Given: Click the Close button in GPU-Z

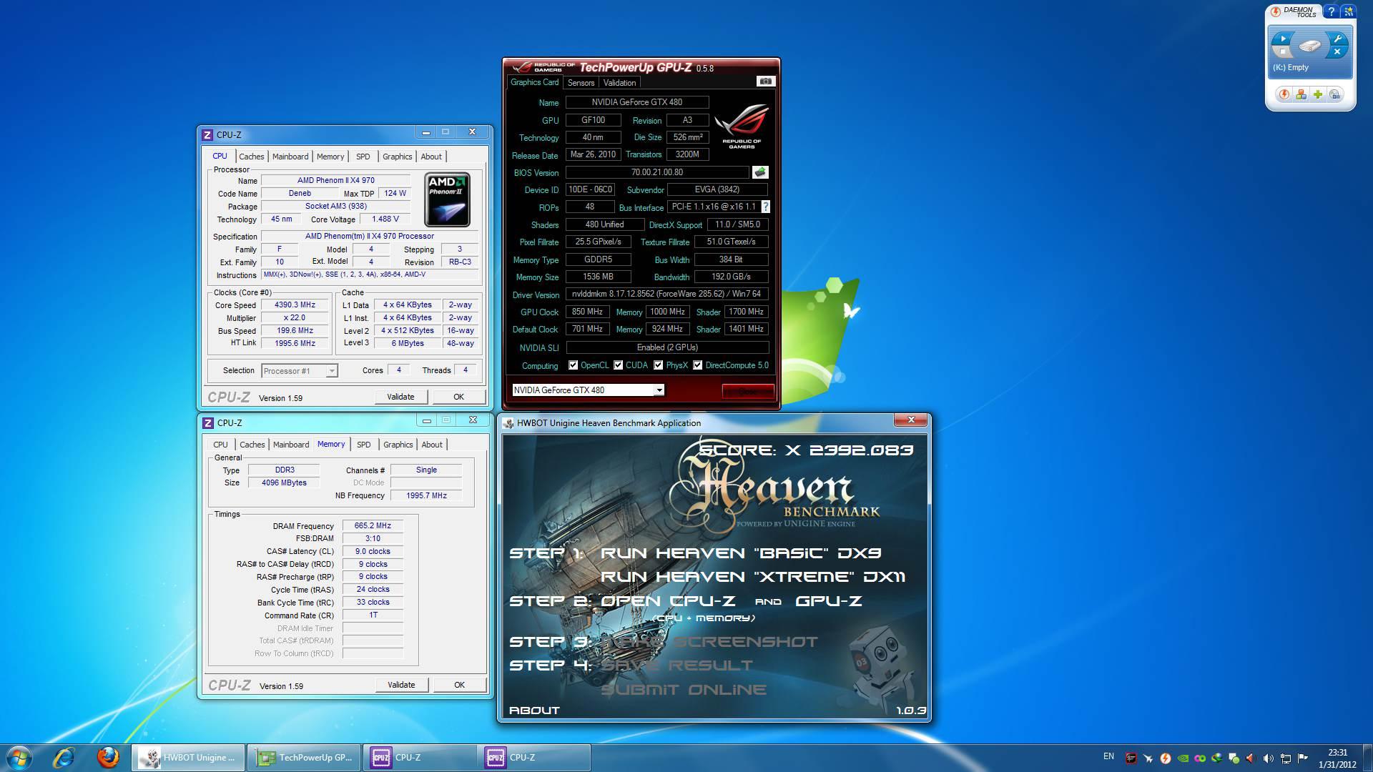Looking at the screenshot, I should coord(747,391).
